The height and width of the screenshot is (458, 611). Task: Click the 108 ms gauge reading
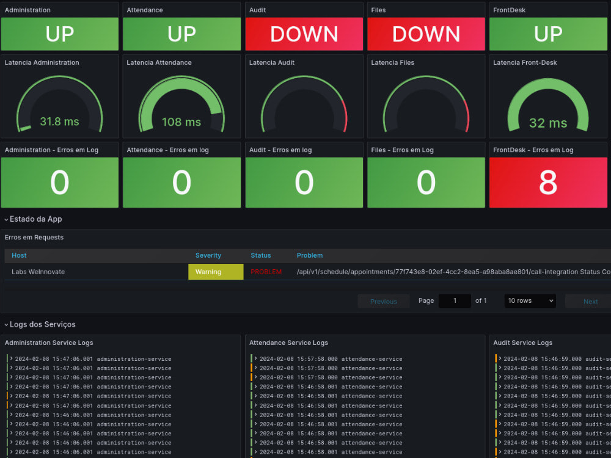(181, 122)
